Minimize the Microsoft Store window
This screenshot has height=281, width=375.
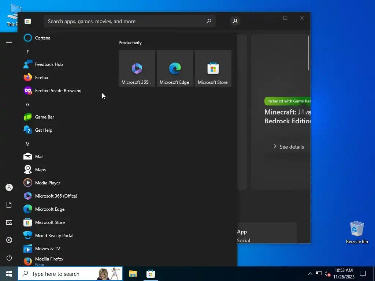click(x=268, y=18)
